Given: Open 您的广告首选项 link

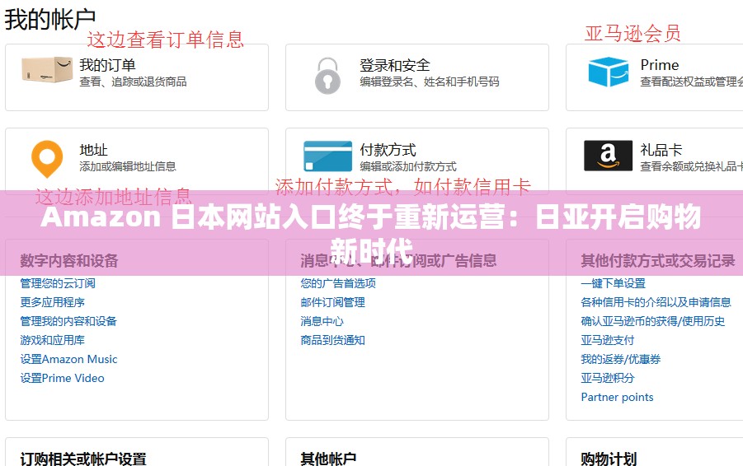Looking at the screenshot, I should pyautogui.click(x=338, y=283).
